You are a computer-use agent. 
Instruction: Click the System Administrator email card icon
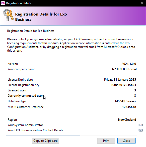coord(141,125)
